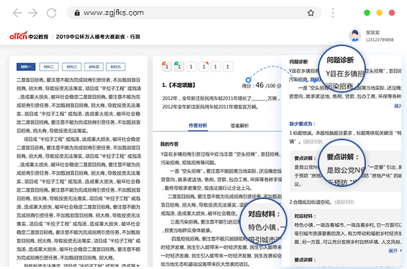Open the user avatar next to MMM
407x269 pixels.
click(x=355, y=35)
